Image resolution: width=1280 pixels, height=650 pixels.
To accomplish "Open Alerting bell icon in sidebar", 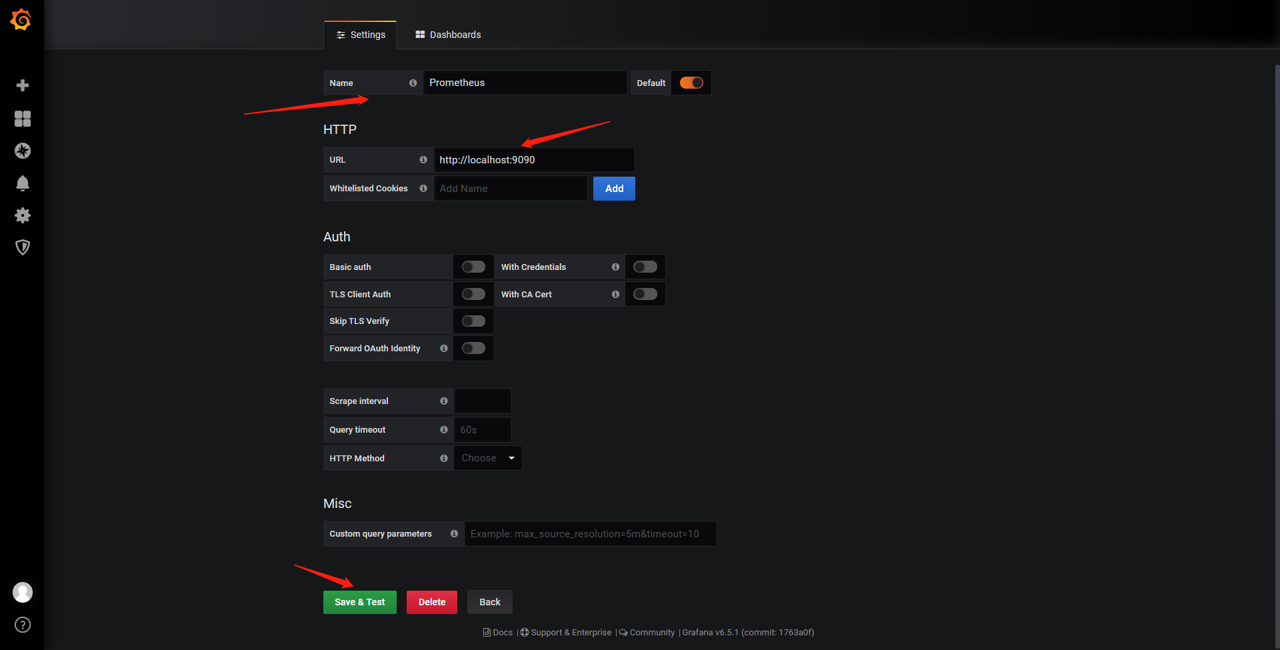I will pos(23,183).
